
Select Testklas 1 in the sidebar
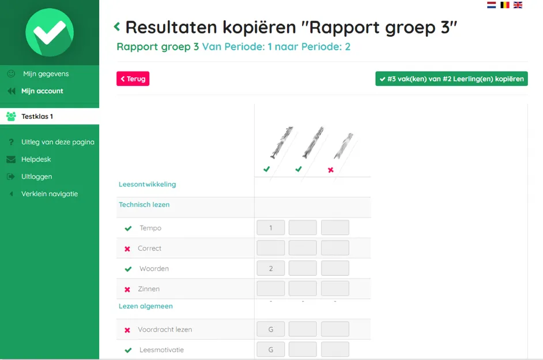tap(50, 117)
